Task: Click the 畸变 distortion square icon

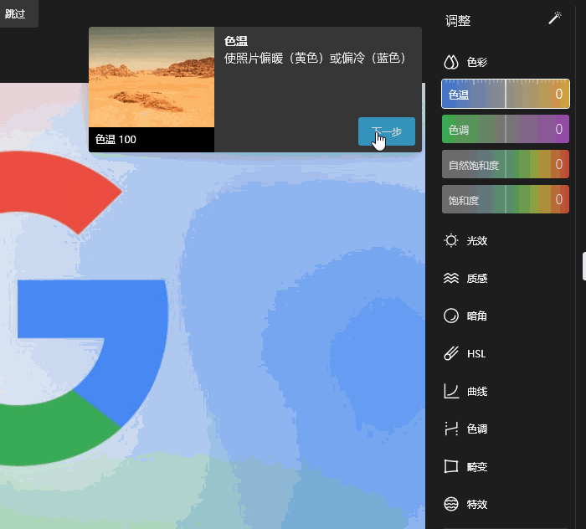Action: click(x=451, y=466)
